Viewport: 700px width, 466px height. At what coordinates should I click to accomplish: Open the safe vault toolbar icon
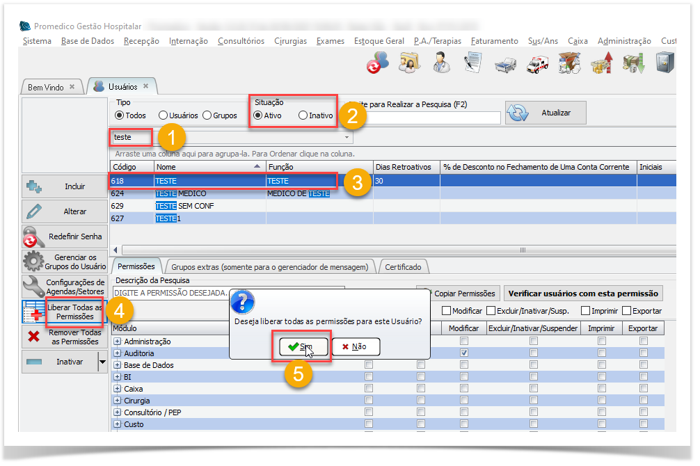click(x=665, y=63)
